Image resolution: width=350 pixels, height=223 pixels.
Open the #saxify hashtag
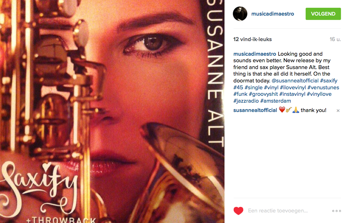(328, 81)
